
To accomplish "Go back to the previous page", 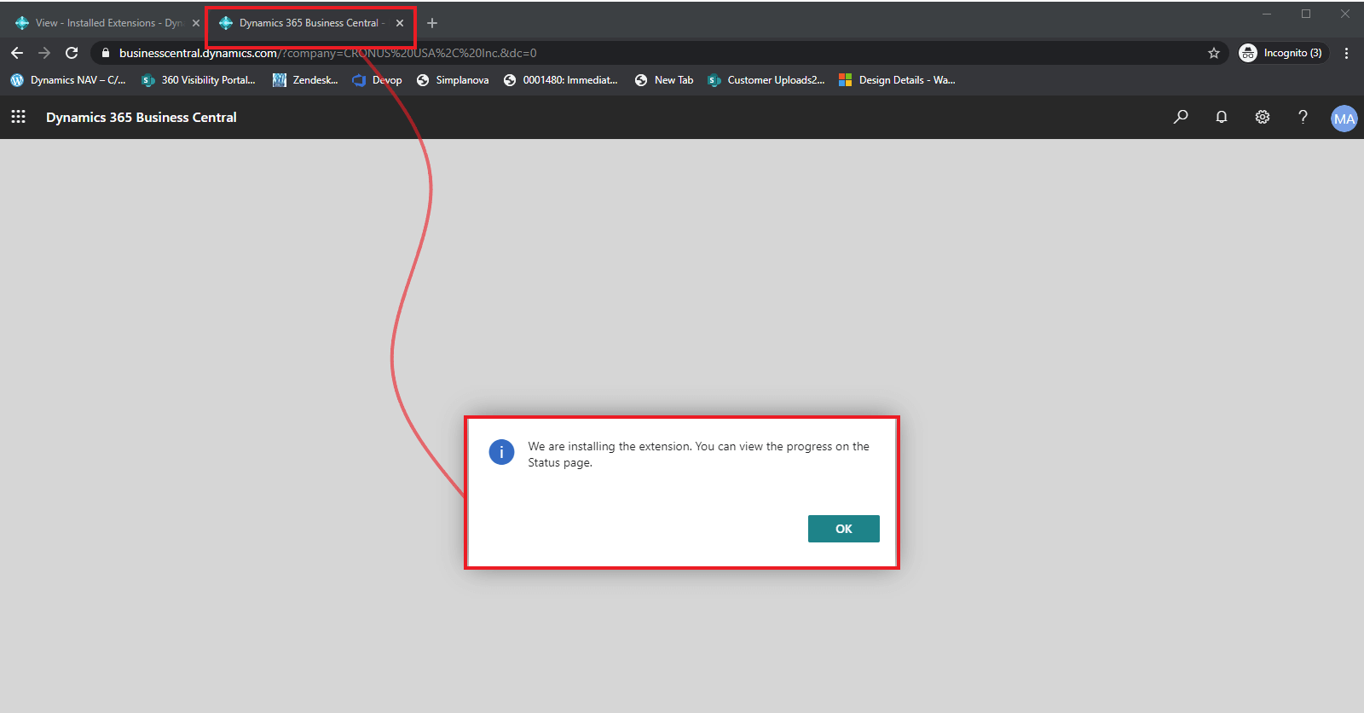I will click(x=17, y=53).
